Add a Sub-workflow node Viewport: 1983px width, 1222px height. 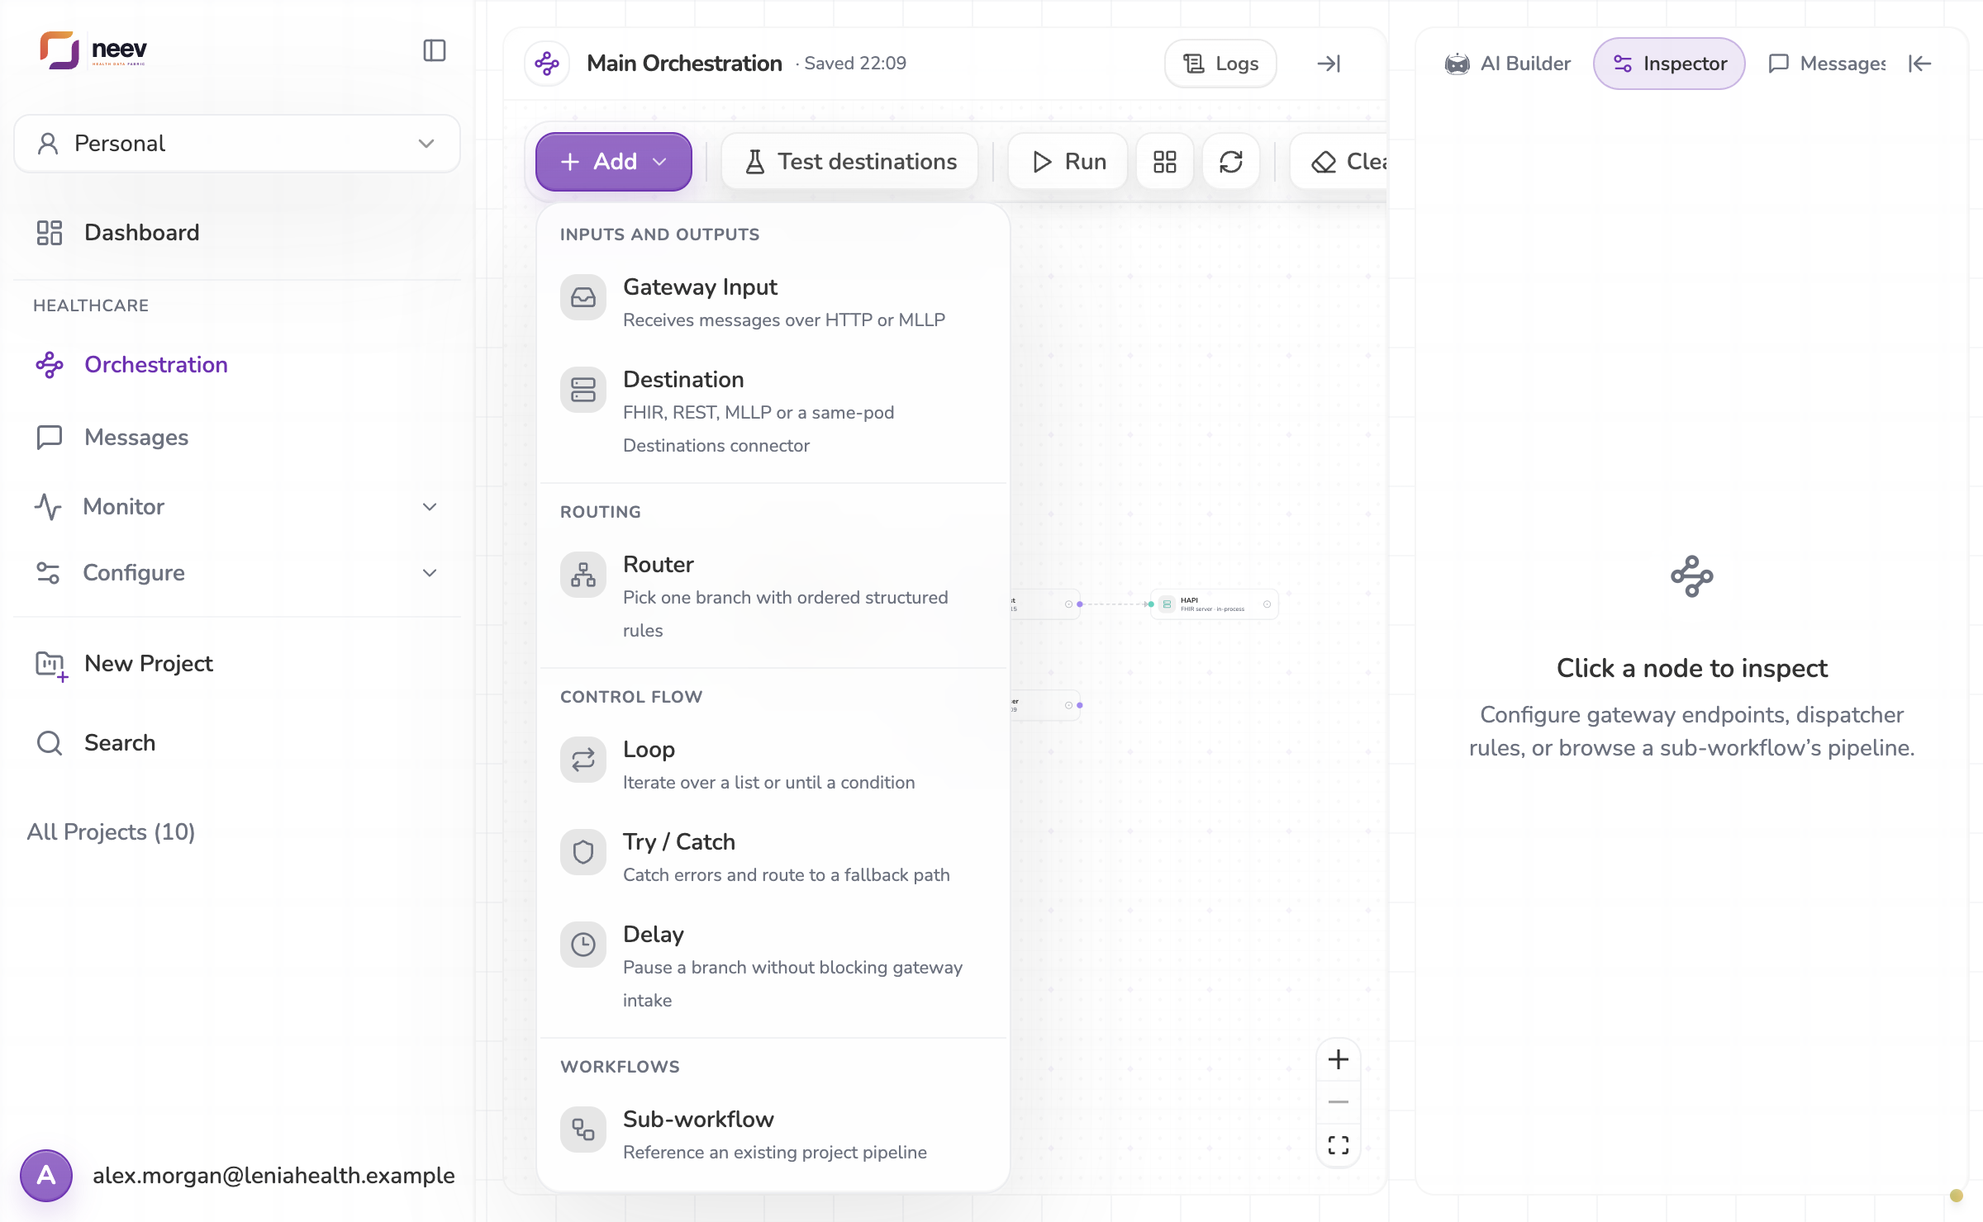click(773, 1134)
